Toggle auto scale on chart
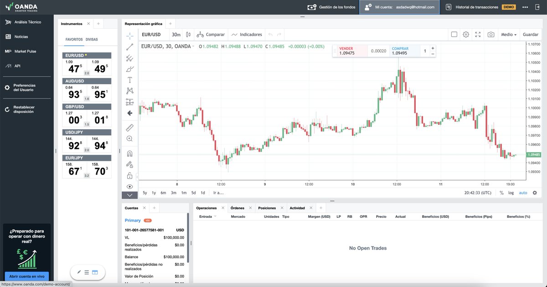 (523, 193)
